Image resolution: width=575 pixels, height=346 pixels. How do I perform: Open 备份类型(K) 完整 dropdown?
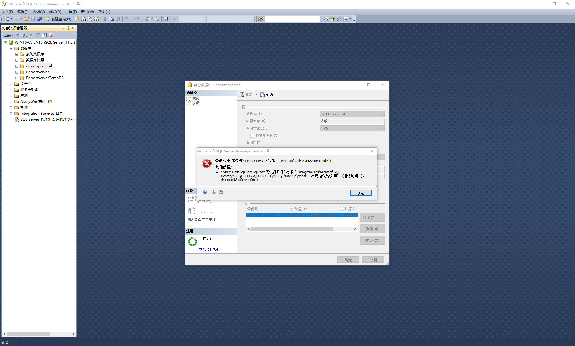click(x=352, y=128)
